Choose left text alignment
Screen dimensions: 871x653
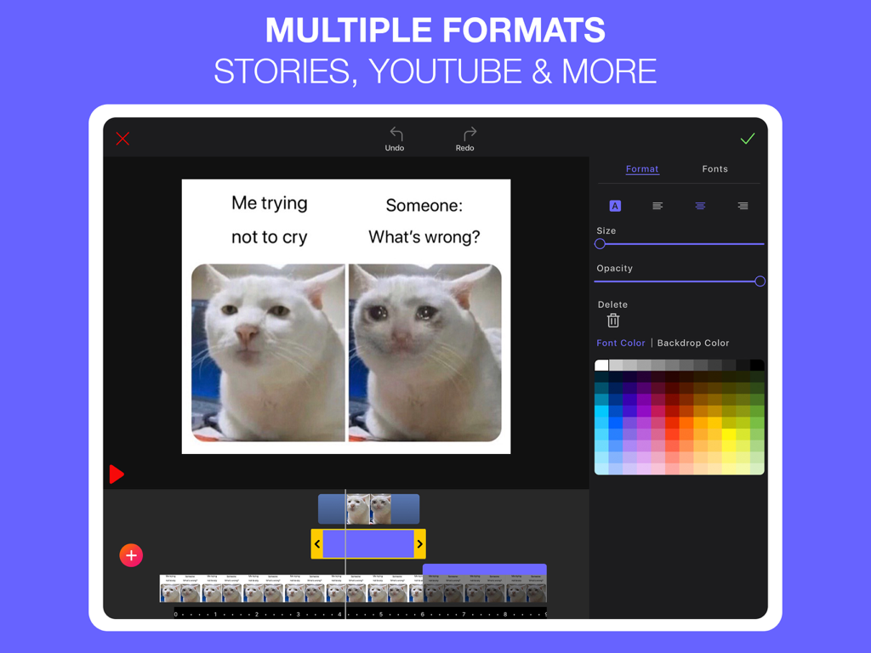coord(658,206)
